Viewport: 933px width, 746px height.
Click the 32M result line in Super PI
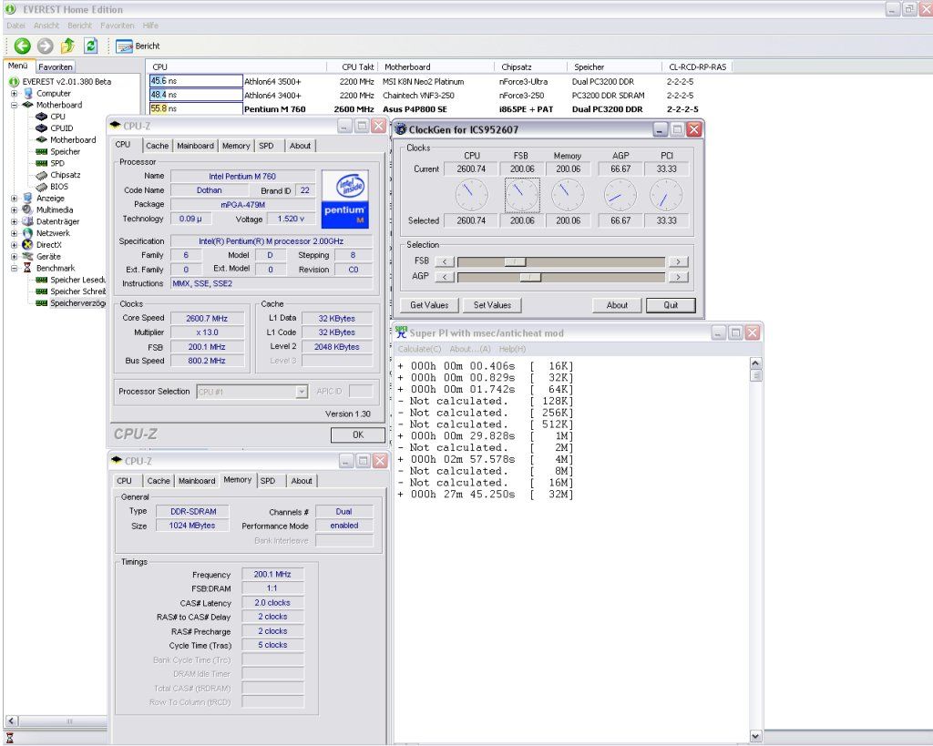point(485,495)
